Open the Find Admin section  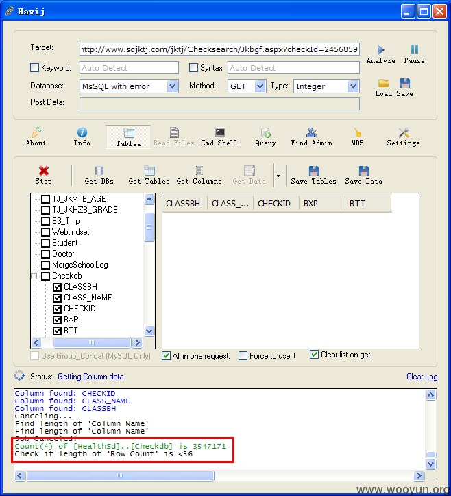coord(312,137)
